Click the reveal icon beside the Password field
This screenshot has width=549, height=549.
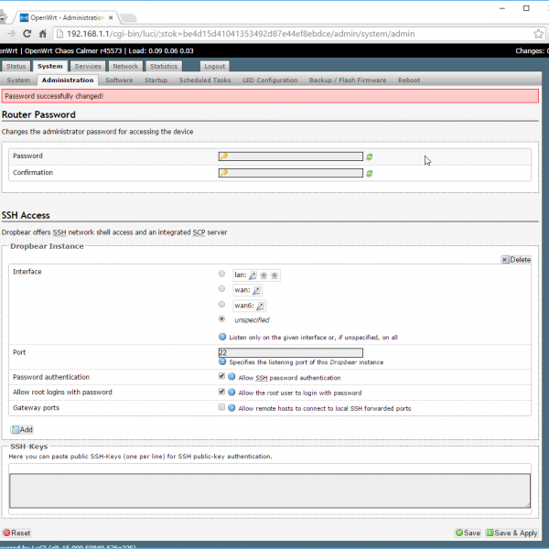tap(370, 156)
